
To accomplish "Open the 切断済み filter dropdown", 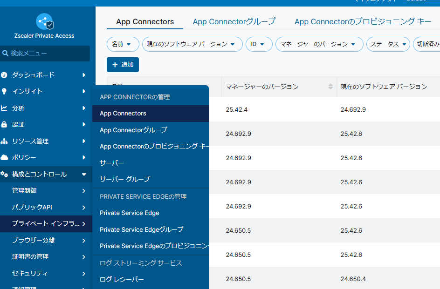I will [426, 44].
